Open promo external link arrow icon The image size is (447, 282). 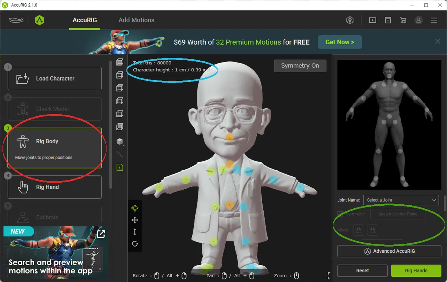101,234
